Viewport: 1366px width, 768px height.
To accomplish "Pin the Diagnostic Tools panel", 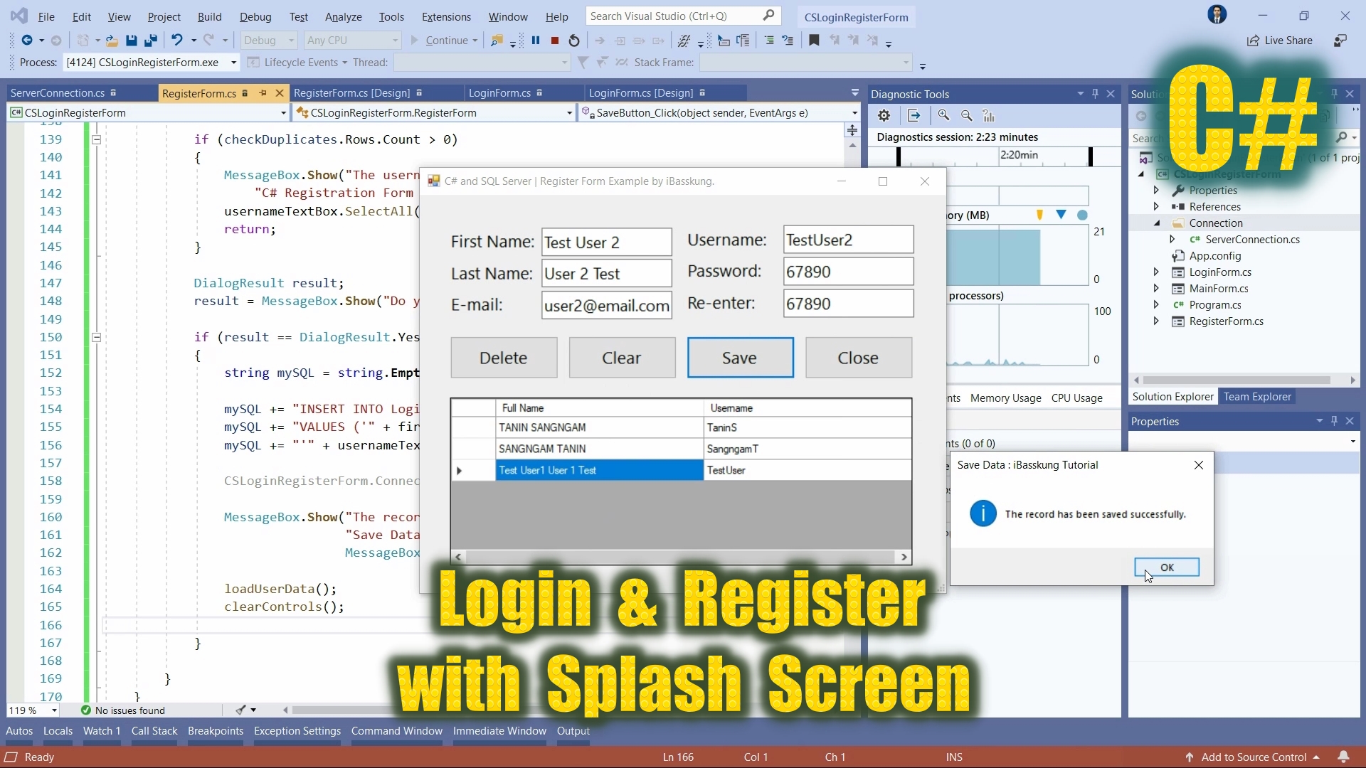I will click(x=1095, y=93).
